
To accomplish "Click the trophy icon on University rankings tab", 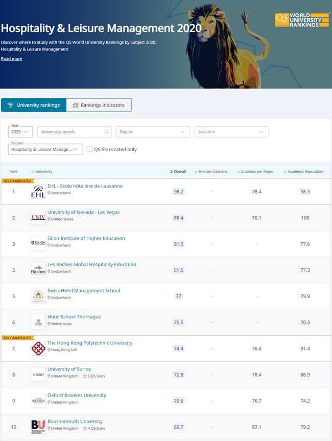I will (10, 105).
